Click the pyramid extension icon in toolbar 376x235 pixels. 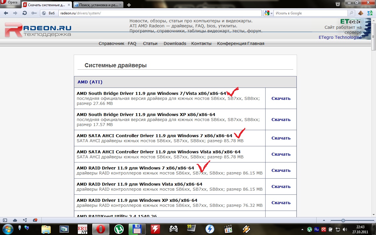pos(360,13)
